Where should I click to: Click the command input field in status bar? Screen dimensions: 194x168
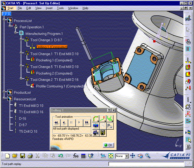[146, 164]
